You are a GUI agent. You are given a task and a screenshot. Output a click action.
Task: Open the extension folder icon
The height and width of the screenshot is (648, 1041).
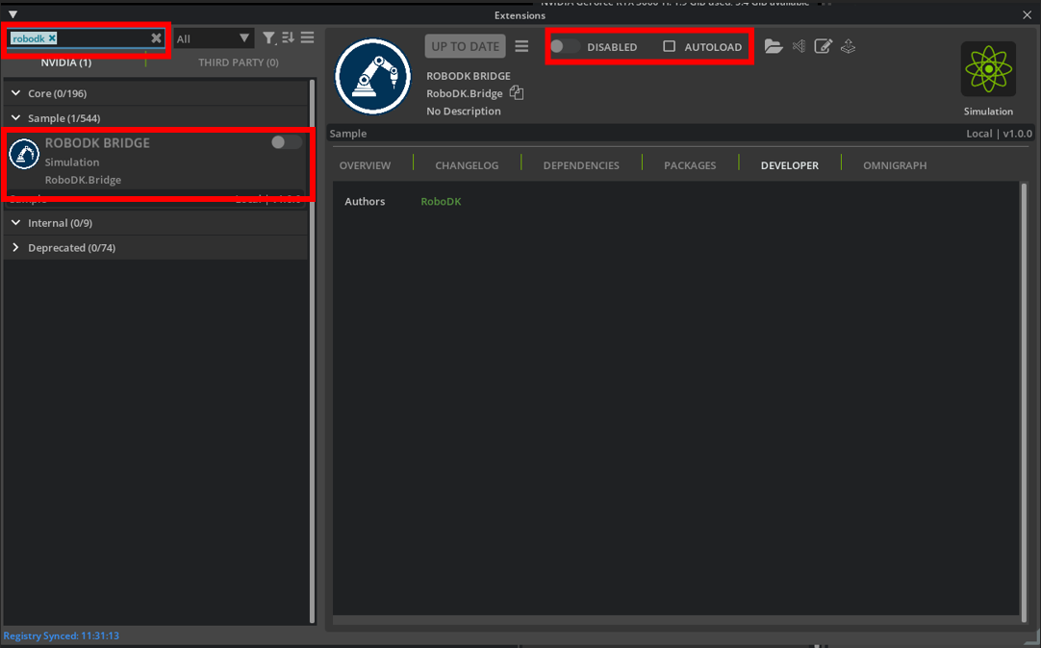(x=774, y=46)
